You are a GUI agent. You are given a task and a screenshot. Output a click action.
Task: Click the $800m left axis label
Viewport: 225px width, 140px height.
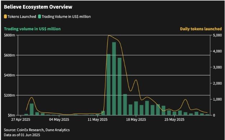[10, 35]
